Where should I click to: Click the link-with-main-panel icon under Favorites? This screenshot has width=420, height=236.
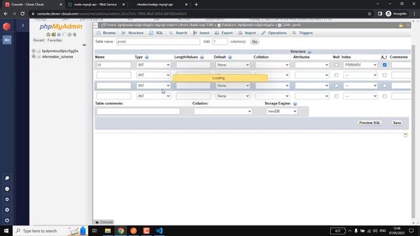[84, 45]
